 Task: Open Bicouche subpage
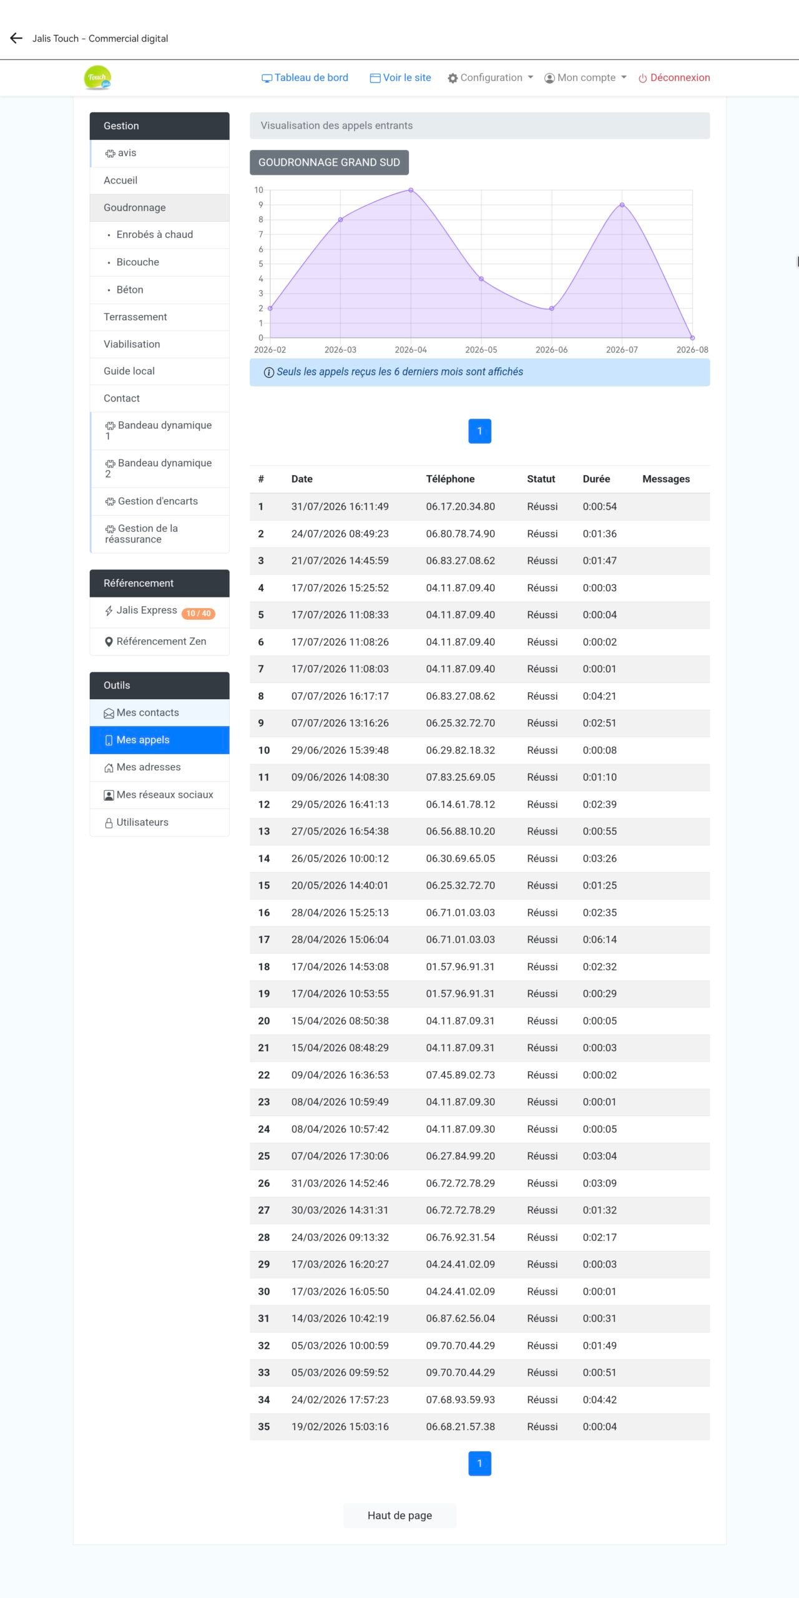pos(160,262)
